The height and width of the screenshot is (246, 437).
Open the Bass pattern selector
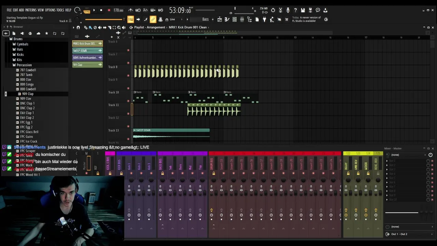[x=201, y=19]
